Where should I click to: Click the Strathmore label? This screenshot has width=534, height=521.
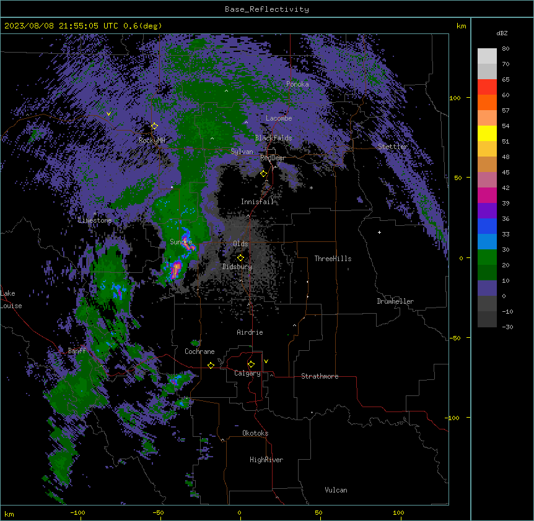pyautogui.click(x=320, y=376)
